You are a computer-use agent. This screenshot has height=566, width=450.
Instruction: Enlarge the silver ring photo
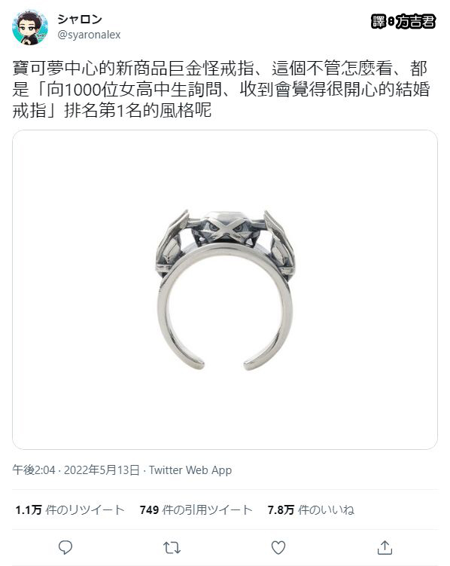[225, 289]
